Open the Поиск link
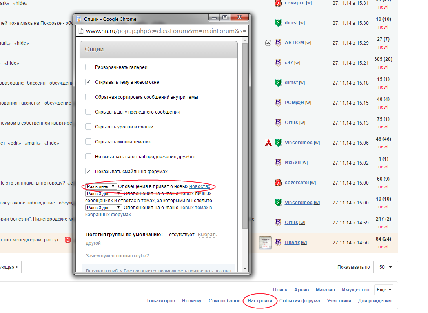The image size is (428, 313). 280,290
